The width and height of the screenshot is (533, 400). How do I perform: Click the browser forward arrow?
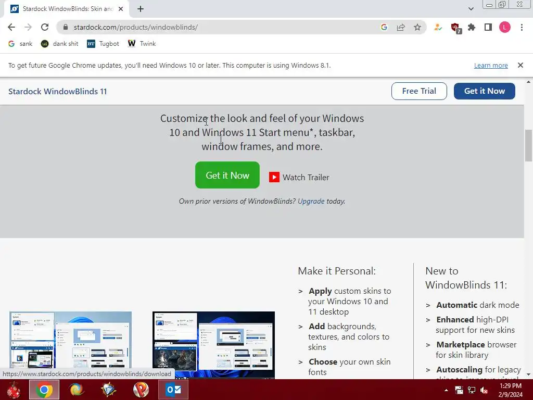[x=28, y=27]
